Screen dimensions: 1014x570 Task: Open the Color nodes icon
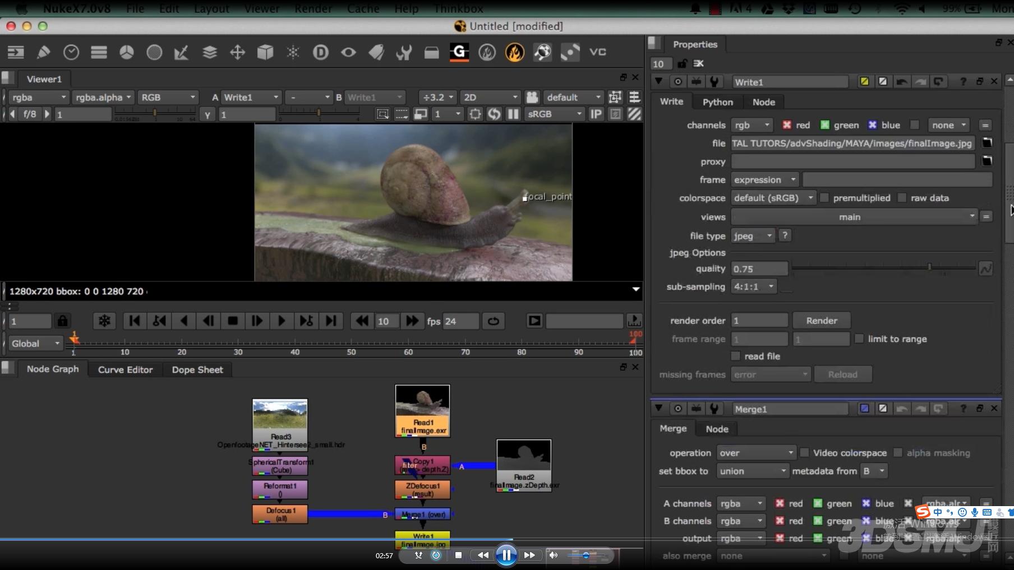[127, 52]
